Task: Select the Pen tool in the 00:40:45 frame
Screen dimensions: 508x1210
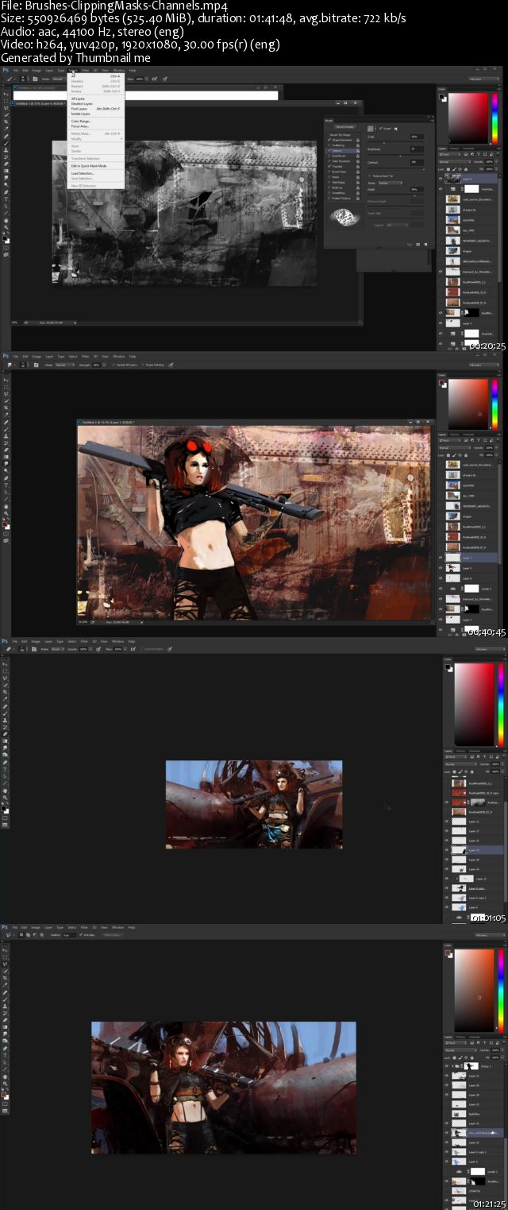Action: click(x=6, y=477)
